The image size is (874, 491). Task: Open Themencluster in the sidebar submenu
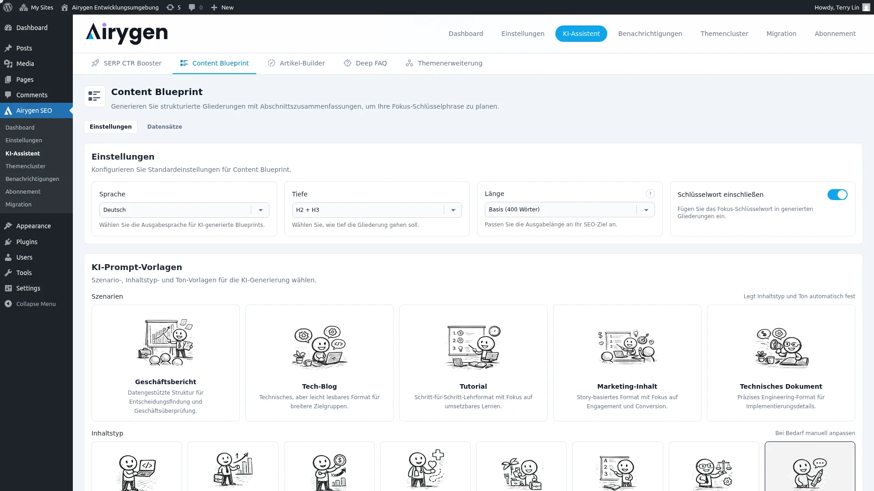tap(25, 166)
